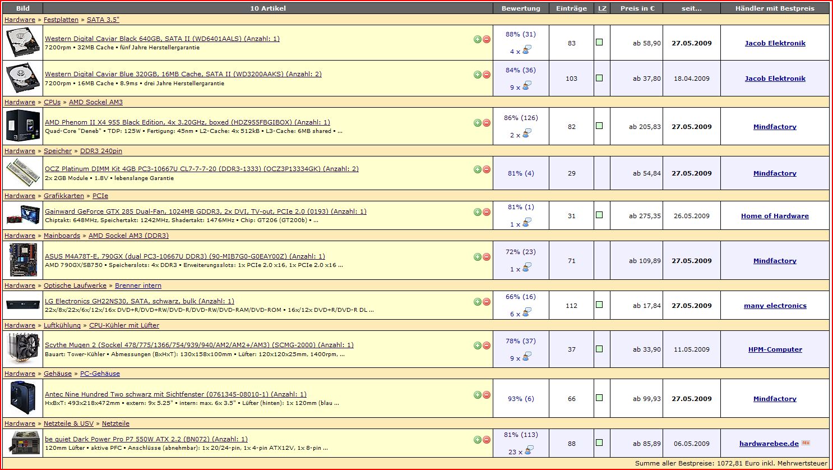Increase quantity of Western Digital Caviar Black 640GB
Viewport: 833px width, 470px height.
click(478, 39)
